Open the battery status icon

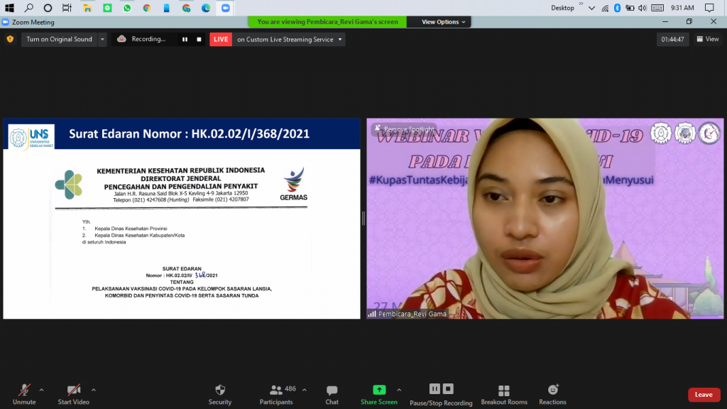(x=630, y=8)
